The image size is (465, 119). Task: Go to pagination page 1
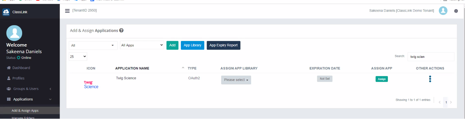pos(446,102)
